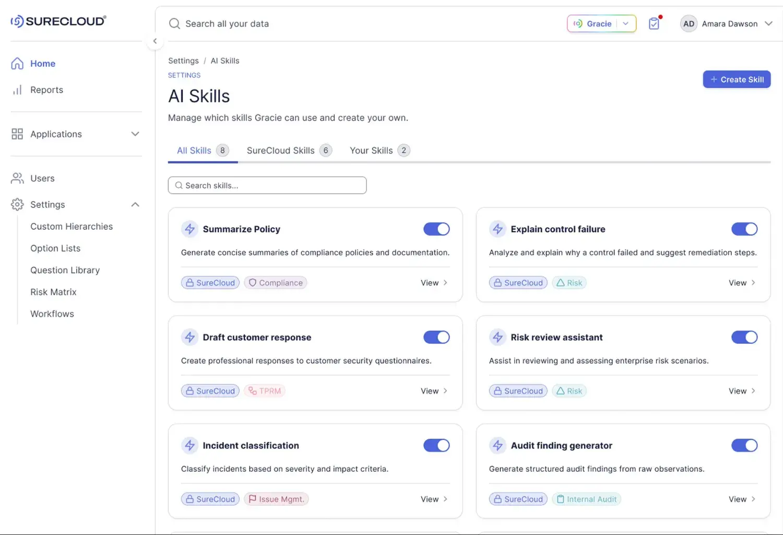Disable the Summarize Policy skill toggle

(436, 229)
